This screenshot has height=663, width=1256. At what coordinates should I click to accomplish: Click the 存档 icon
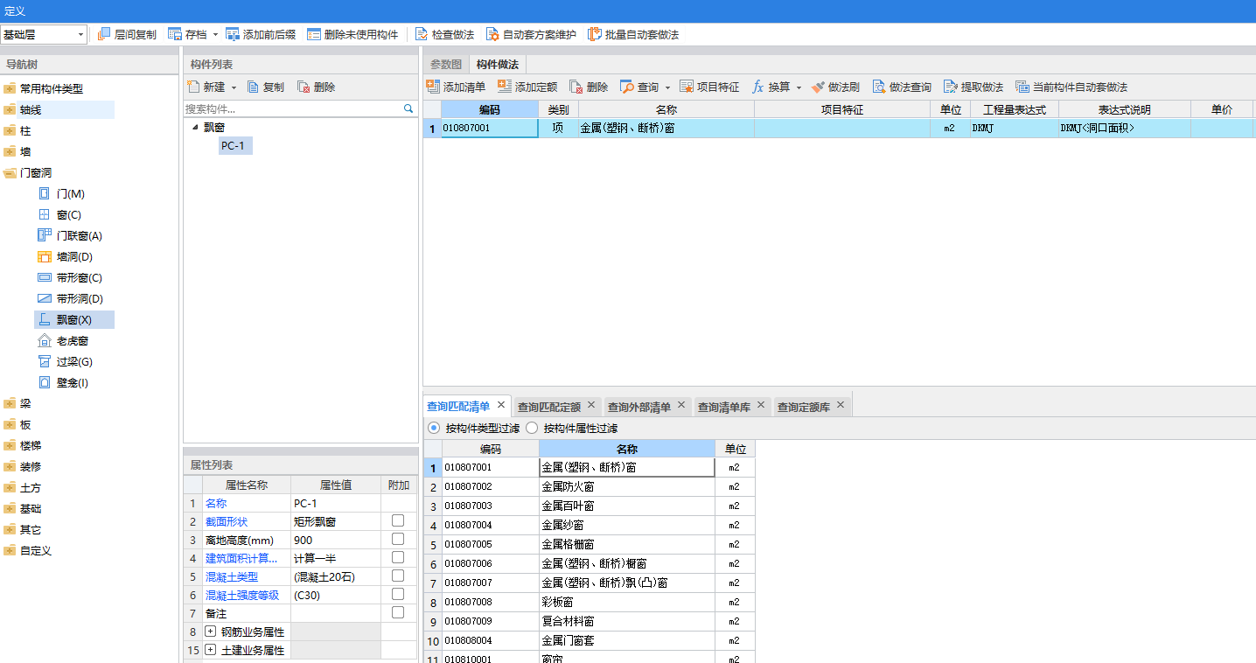(x=175, y=34)
